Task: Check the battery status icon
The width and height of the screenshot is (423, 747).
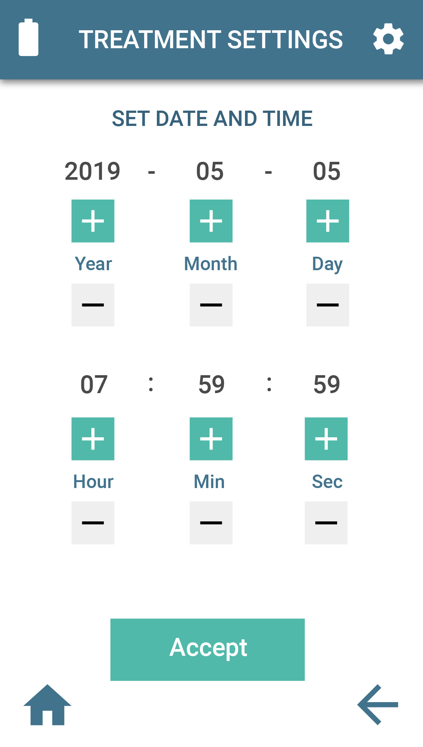Action: (x=28, y=37)
